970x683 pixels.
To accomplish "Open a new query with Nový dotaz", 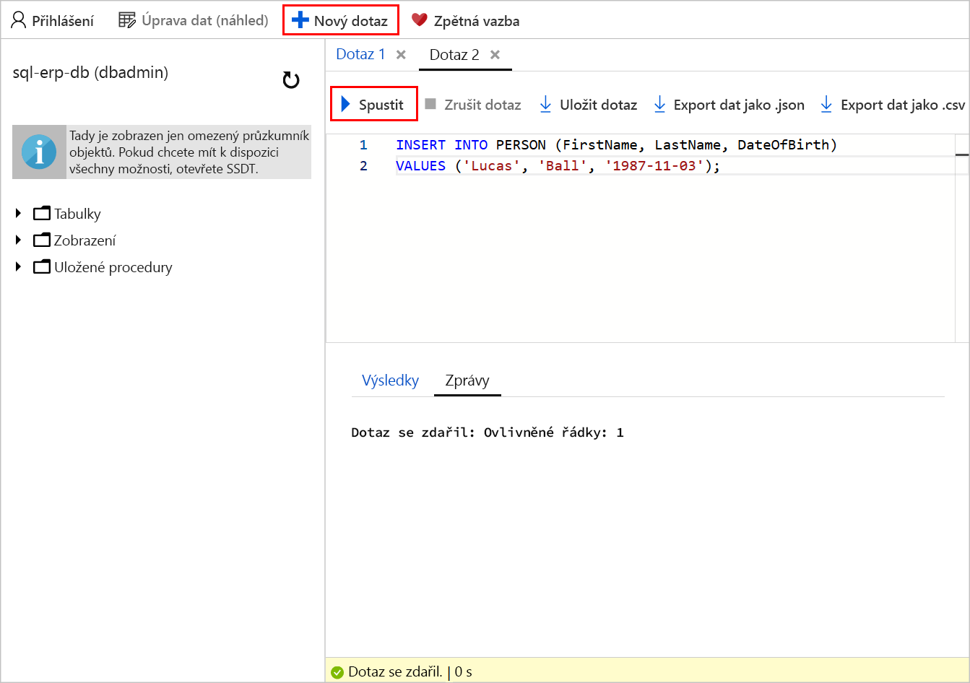I will click(x=340, y=21).
